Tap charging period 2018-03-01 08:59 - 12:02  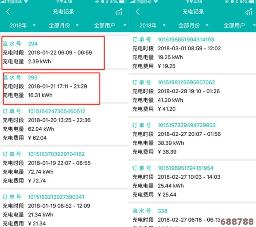tap(189, 48)
